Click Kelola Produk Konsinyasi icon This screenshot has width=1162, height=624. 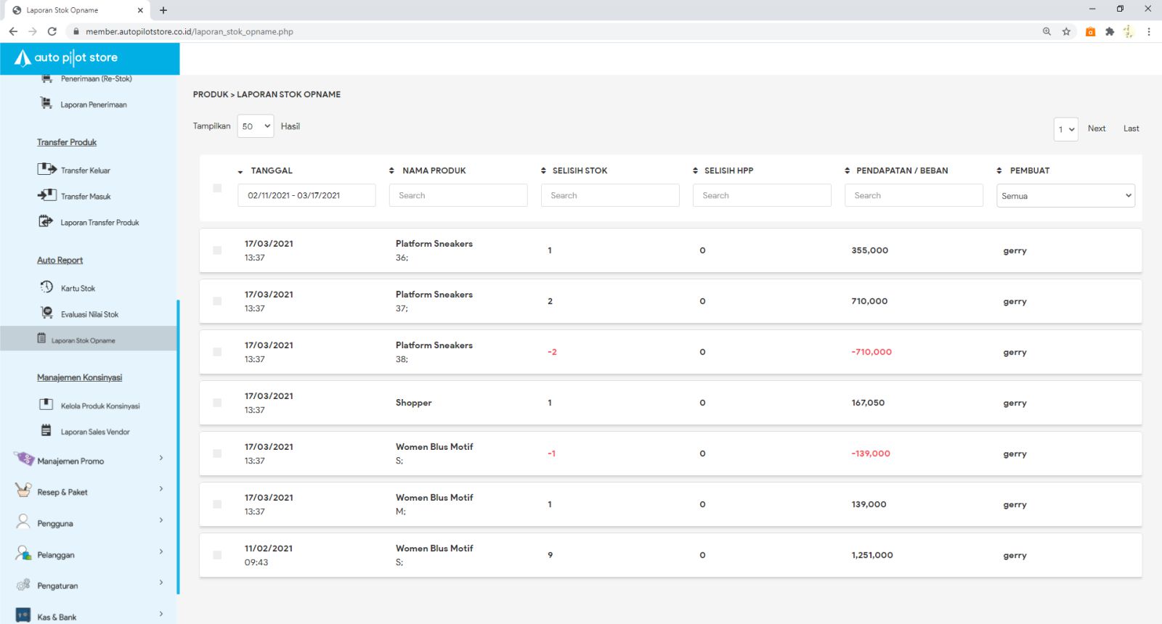tap(46, 405)
